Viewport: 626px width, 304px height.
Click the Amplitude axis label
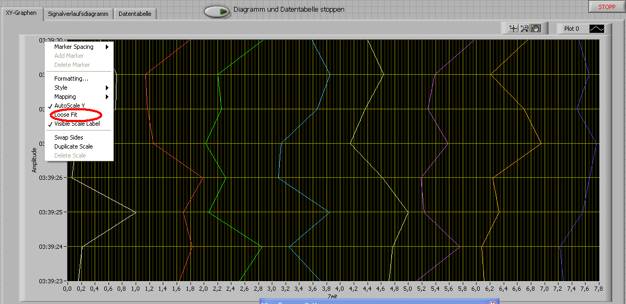point(35,160)
